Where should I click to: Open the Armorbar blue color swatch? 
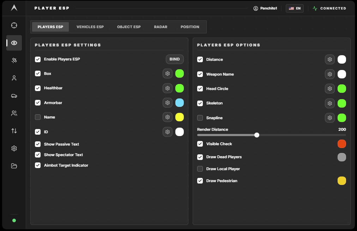tap(180, 103)
